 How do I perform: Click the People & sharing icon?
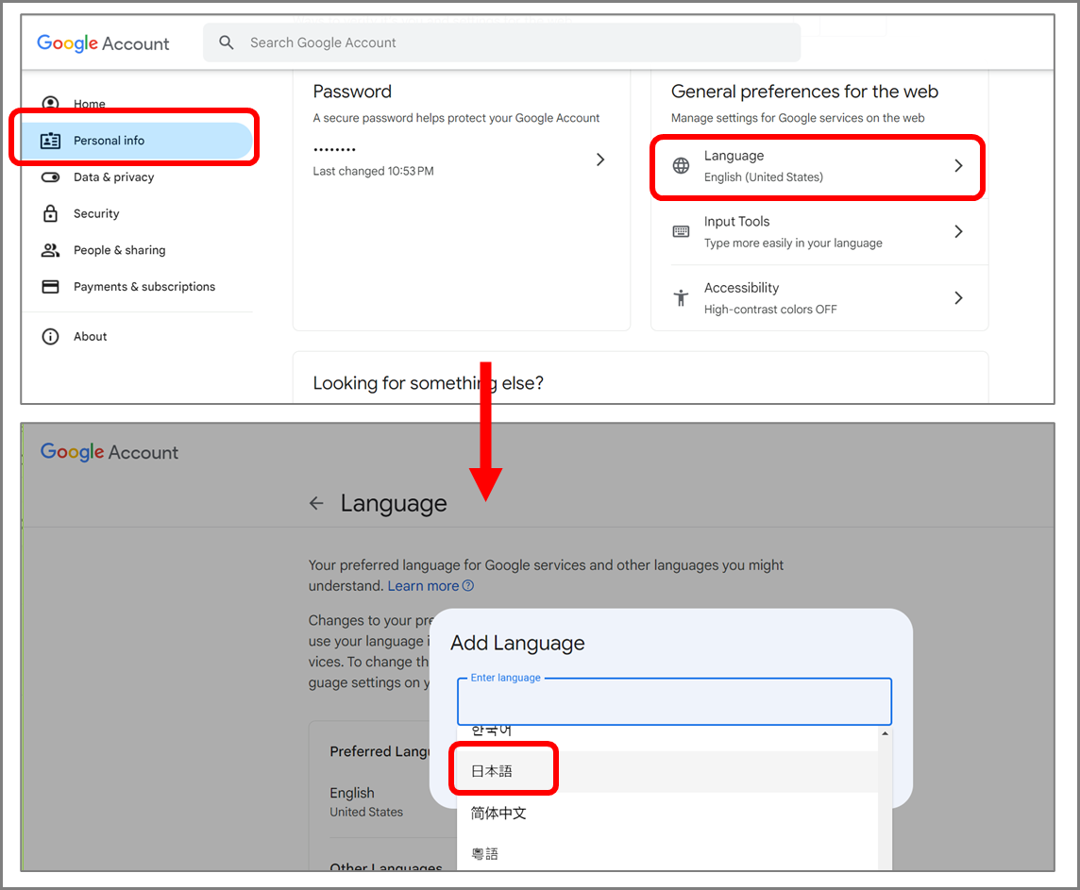tap(50, 250)
